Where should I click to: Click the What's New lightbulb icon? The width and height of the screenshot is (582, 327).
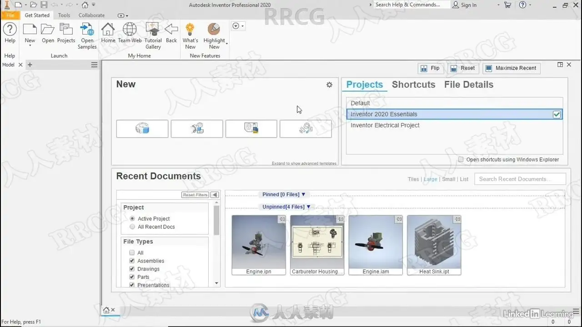pos(190,30)
